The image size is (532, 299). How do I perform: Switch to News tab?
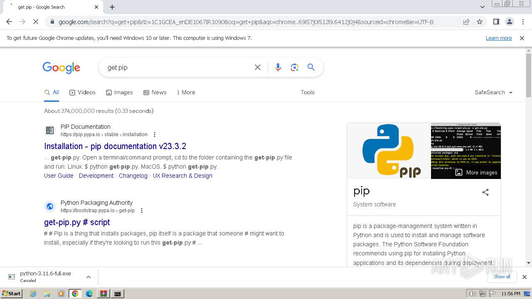click(155, 92)
